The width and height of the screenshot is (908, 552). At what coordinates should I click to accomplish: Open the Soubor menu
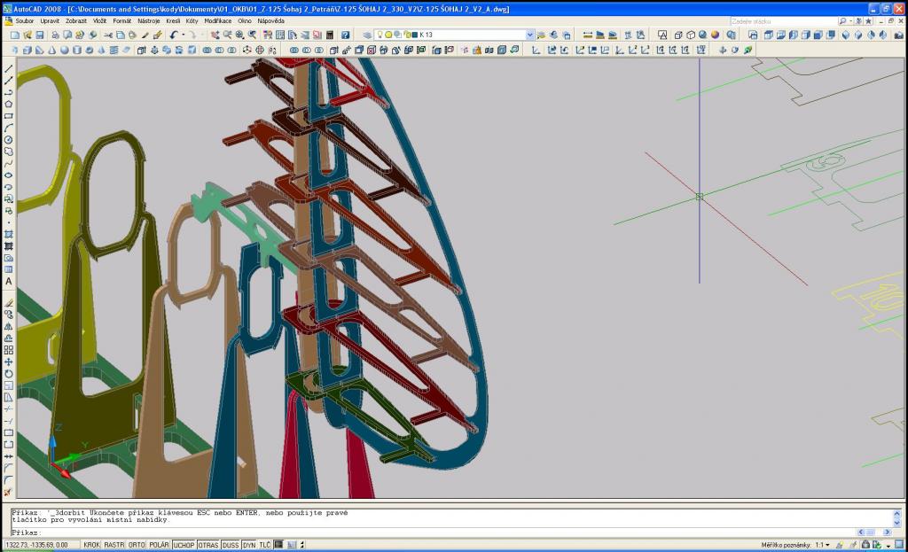[24, 20]
